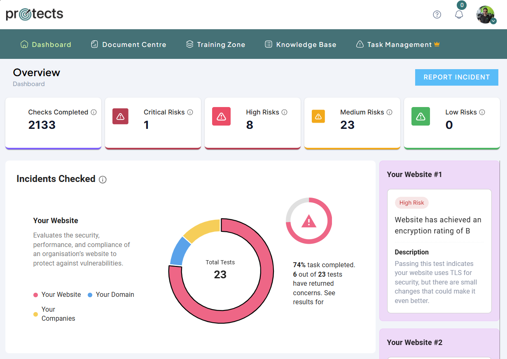Toggle Your Companies legend series
507x359 pixels.
pyautogui.click(x=54, y=314)
